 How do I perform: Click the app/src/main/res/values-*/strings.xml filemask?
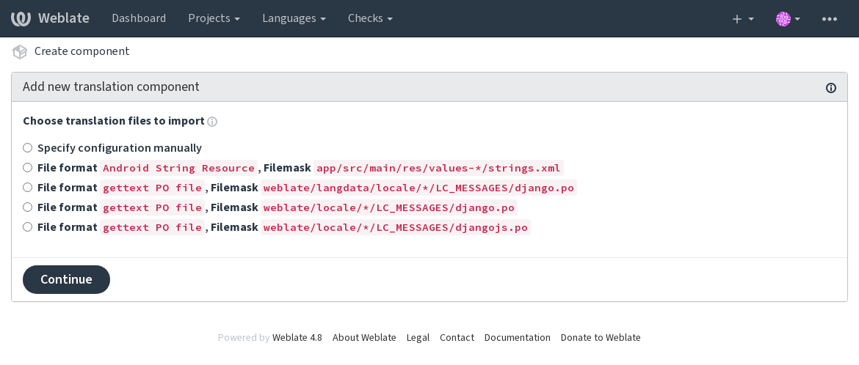tap(439, 168)
